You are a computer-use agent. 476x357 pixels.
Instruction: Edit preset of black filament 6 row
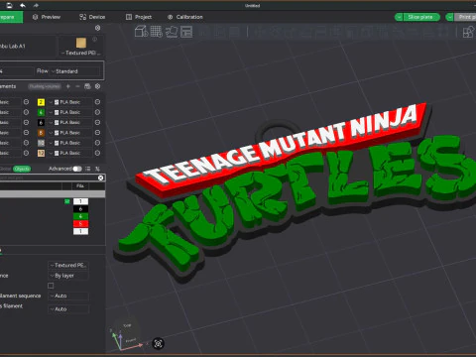coord(97,123)
